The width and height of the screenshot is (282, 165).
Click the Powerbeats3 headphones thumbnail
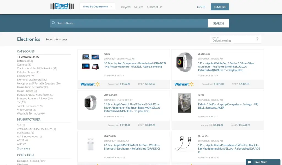[x=183, y=143]
